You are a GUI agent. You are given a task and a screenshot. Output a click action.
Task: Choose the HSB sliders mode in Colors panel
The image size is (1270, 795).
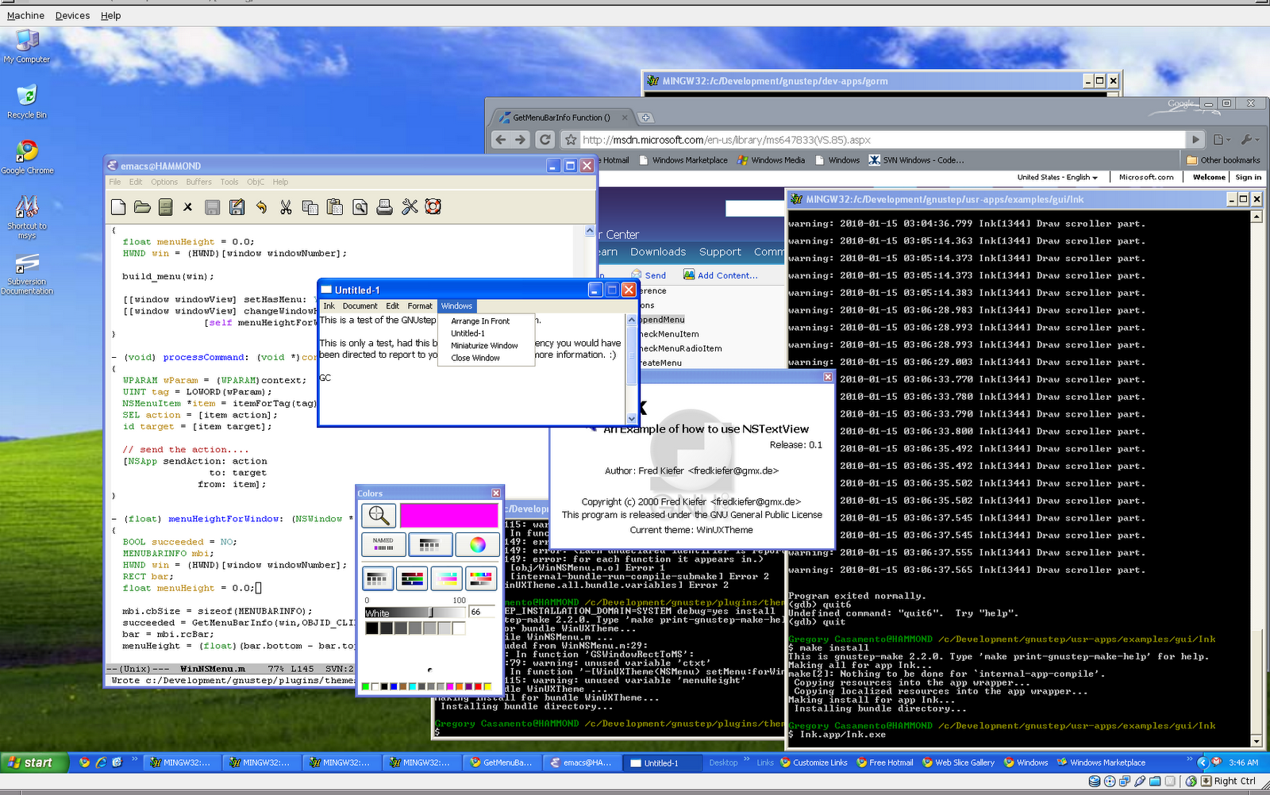[481, 578]
